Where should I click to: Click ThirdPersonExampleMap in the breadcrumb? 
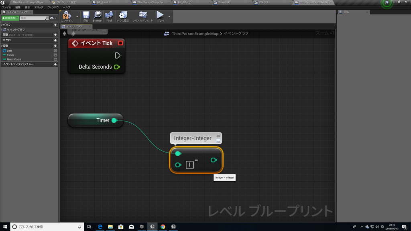(195, 34)
